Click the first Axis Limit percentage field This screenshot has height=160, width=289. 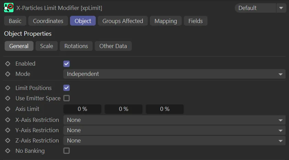[82, 109]
